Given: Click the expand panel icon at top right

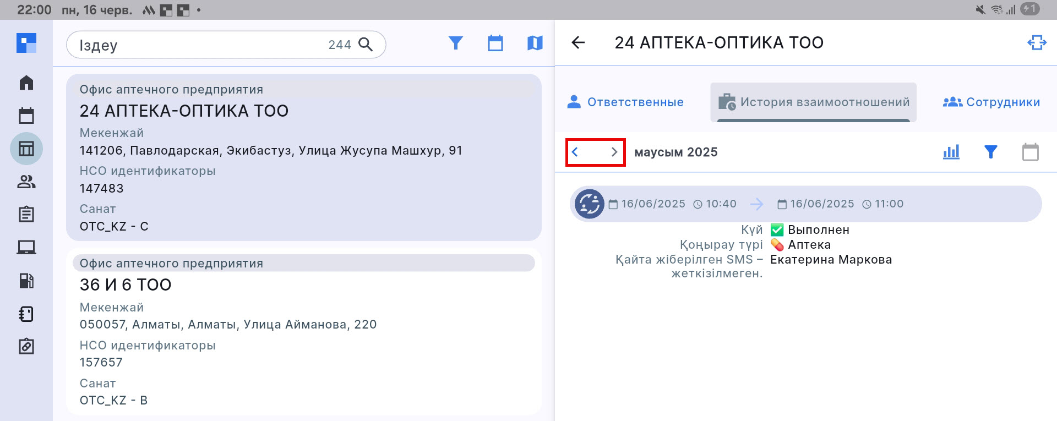Looking at the screenshot, I should [x=1037, y=42].
